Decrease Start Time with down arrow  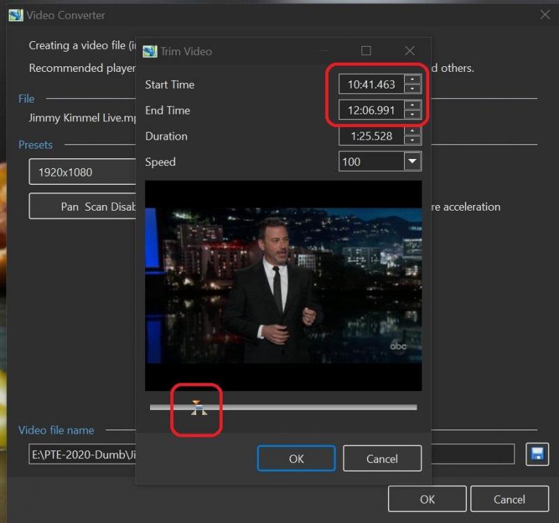click(x=412, y=89)
